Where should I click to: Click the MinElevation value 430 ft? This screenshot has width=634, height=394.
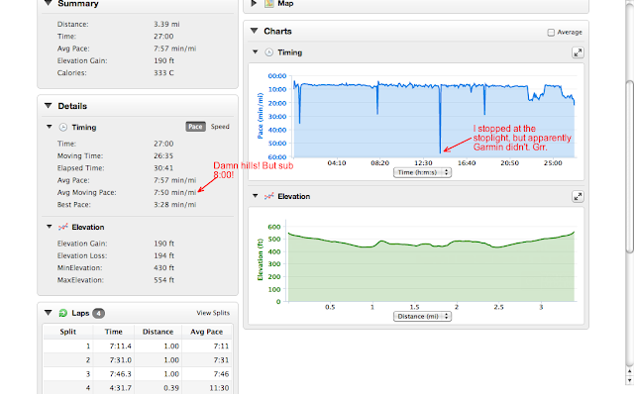163,268
